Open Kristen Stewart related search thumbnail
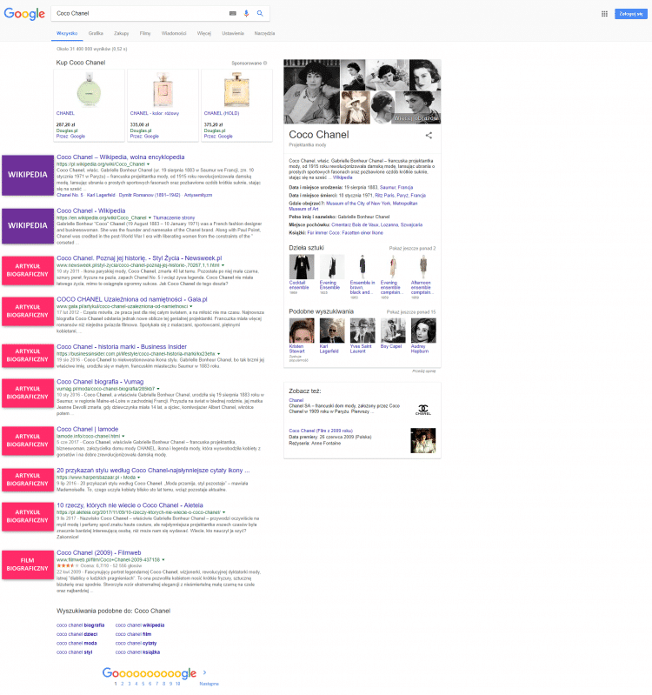This screenshot has height=695, width=652. [301, 331]
